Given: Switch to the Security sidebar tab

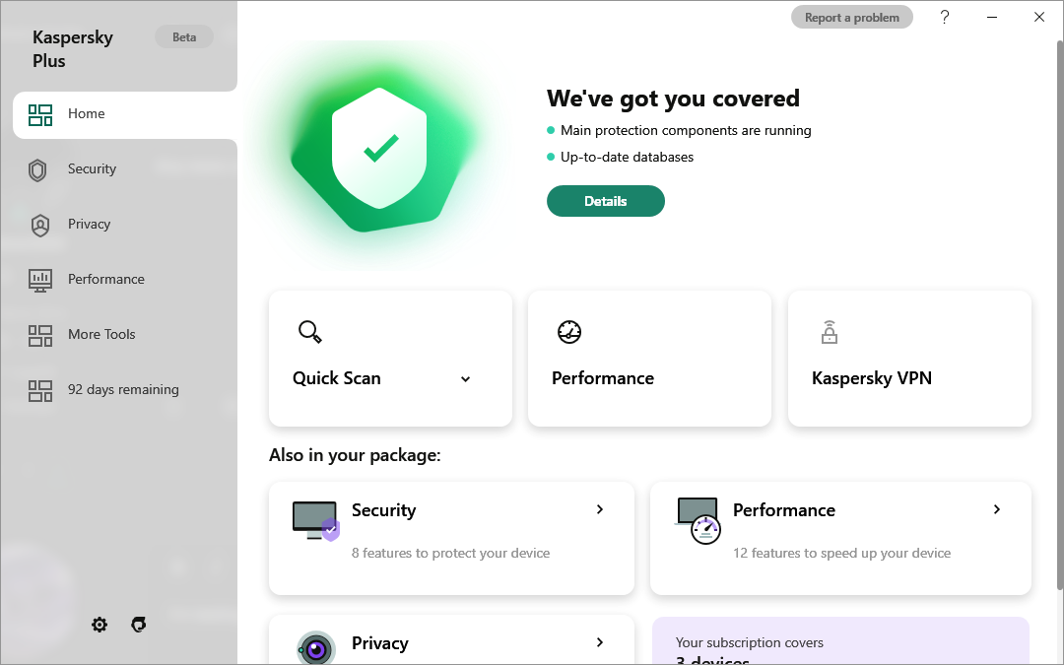Looking at the screenshot, I should pos(92,169).
